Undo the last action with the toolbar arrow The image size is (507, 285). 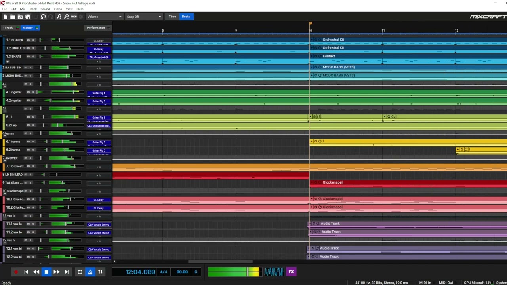(x=43, y=17)
